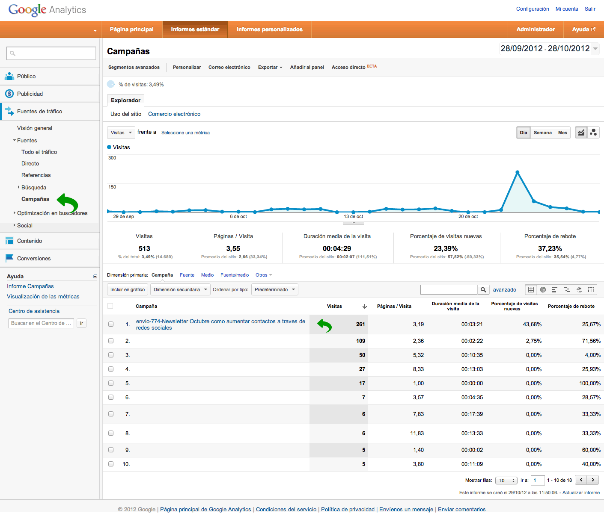Screen dimensions: 604x519
Task: Click the Ayuda external link icon
Action: 593,29
